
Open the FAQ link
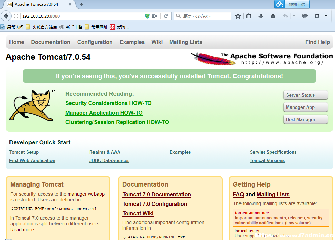coord(238,194)
